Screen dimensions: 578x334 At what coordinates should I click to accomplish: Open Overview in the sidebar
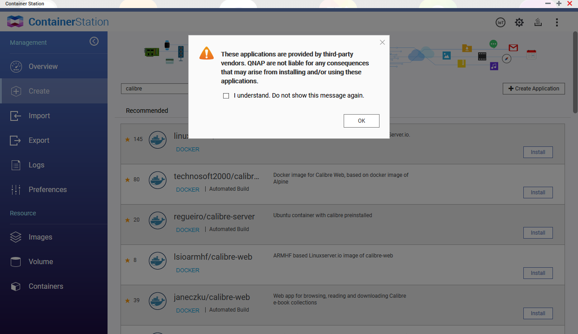(43, 66)
